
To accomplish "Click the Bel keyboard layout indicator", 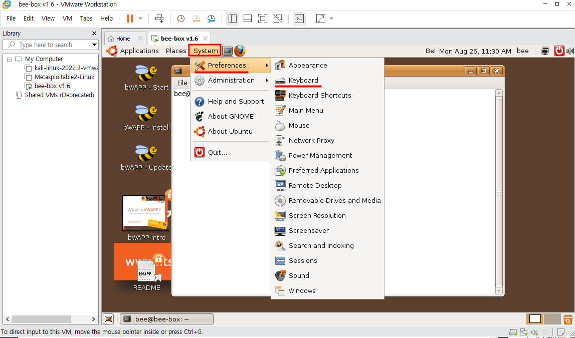I will (x=431, y=51).
